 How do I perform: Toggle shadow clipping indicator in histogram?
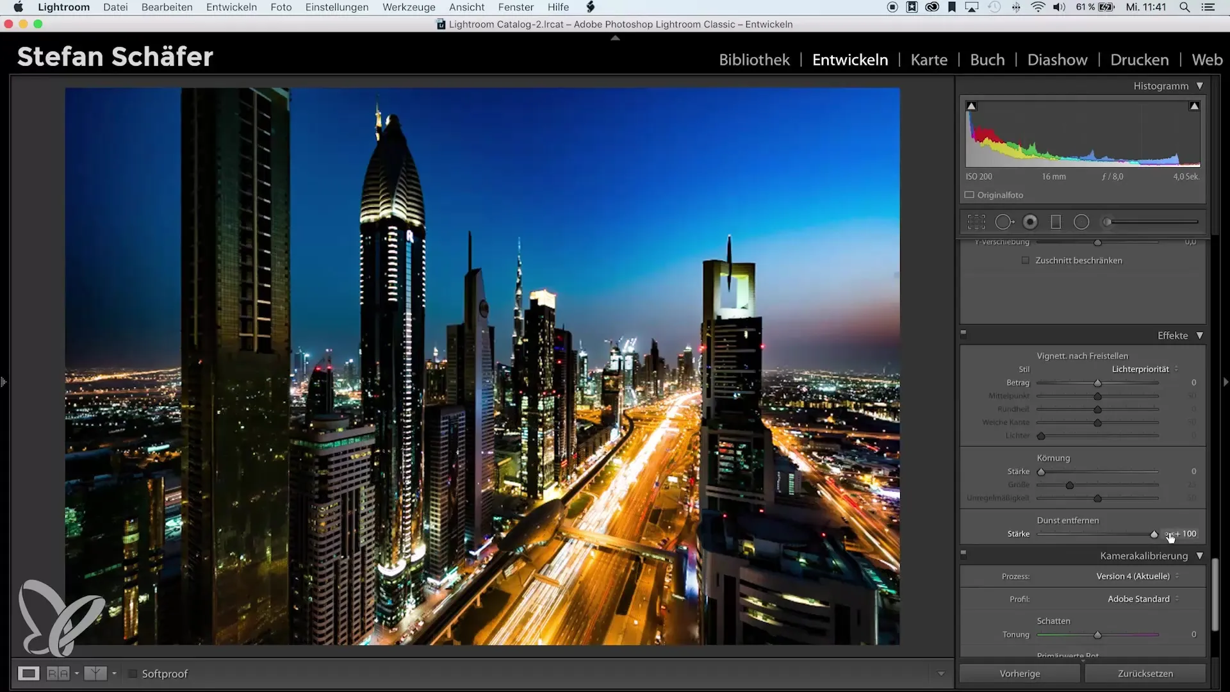tap(972, 106)
